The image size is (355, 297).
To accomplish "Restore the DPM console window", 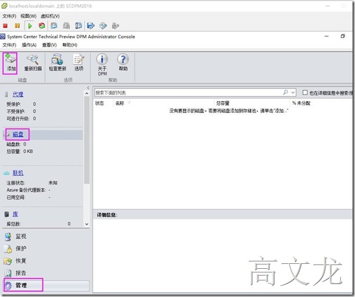I will [343, 36].
